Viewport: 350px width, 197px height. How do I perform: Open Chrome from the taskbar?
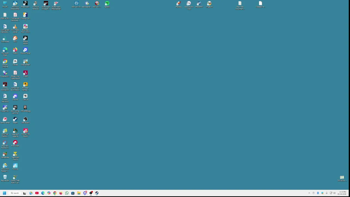click(55, 193)
